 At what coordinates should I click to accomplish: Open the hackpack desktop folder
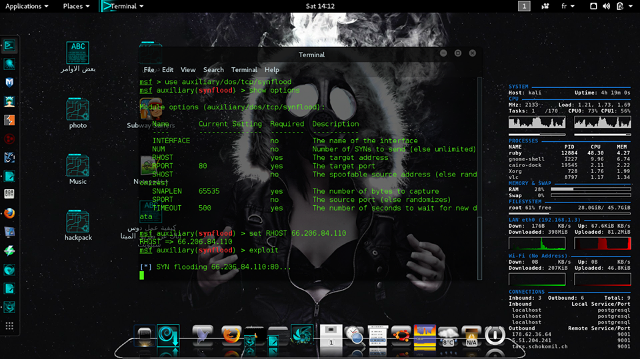(x=78, y=225)
